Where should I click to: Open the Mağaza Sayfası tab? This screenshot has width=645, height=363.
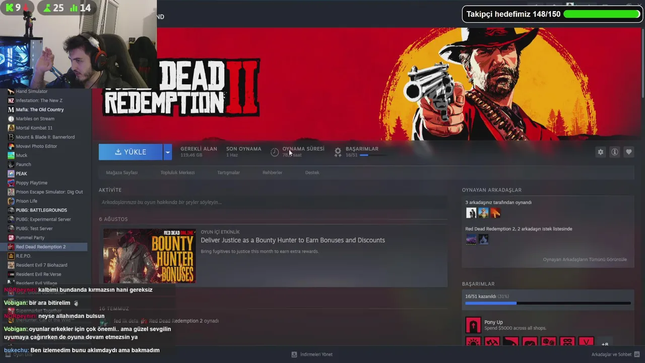click(x=121, y=172)
